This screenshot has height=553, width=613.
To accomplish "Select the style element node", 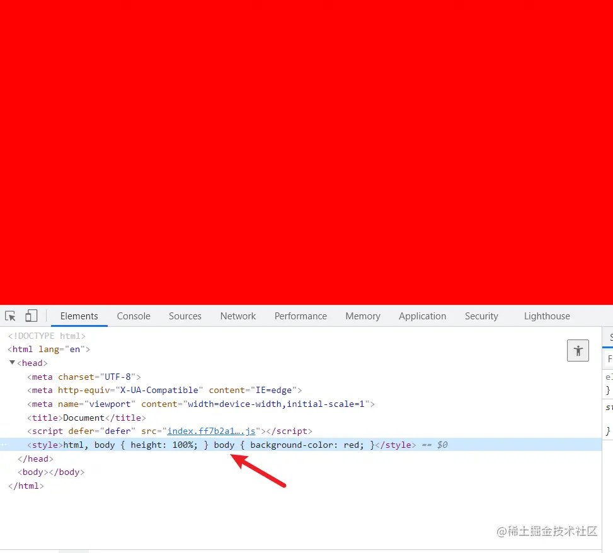I will 301,445.
